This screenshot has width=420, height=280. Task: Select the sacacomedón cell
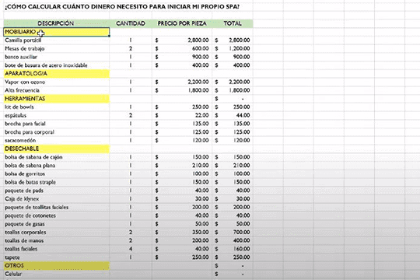57,141
